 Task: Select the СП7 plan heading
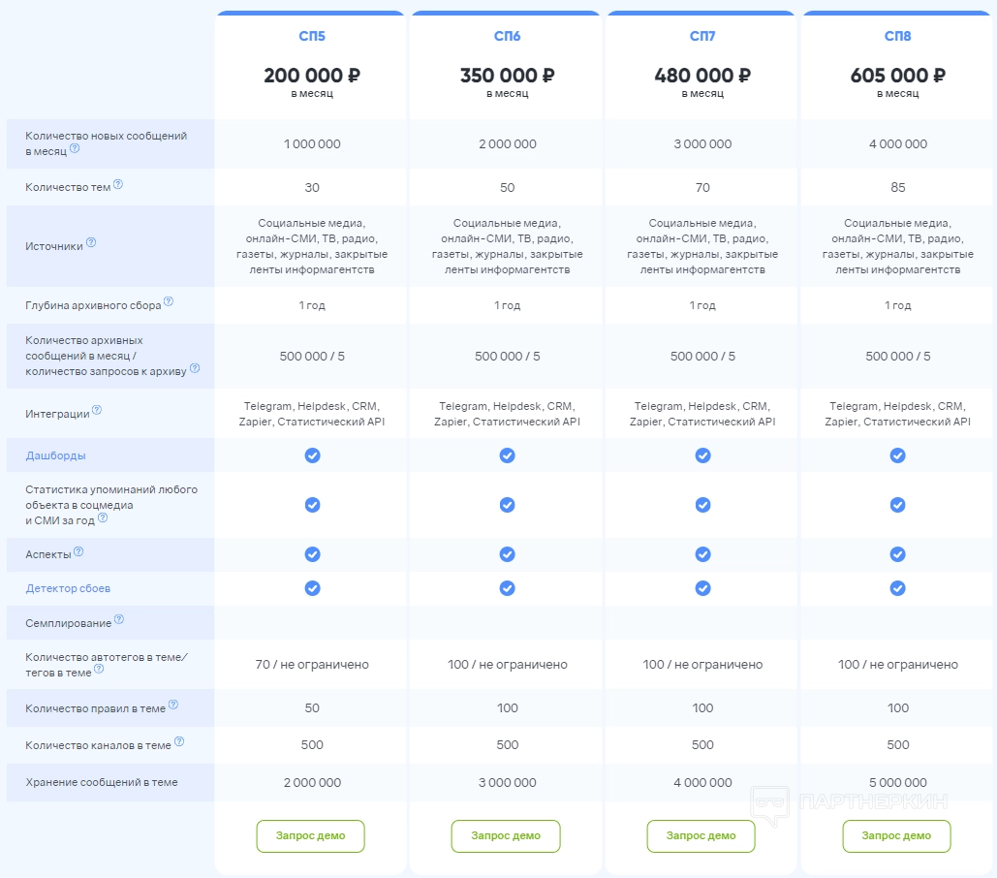[x=702, y=37]
